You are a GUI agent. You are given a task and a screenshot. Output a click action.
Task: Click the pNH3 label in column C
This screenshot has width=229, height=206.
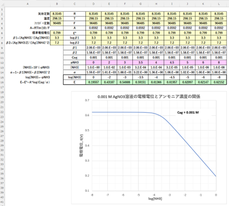click(x=74, y=63)
